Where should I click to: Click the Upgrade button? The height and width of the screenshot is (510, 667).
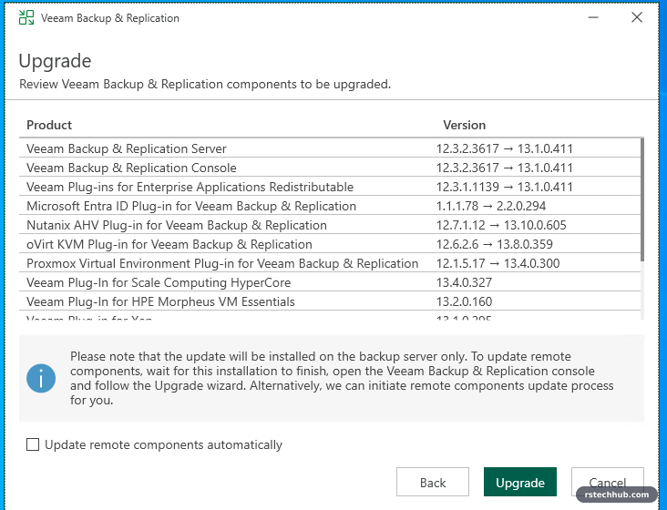519,482
